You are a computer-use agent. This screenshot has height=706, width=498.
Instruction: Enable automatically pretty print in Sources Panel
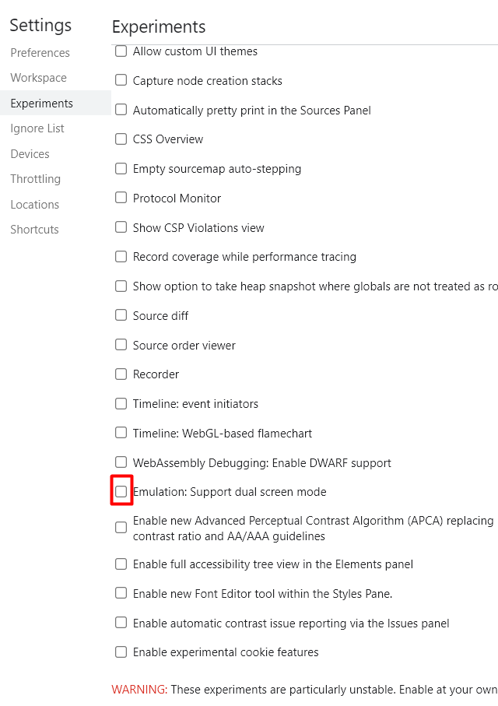(121, 109)
